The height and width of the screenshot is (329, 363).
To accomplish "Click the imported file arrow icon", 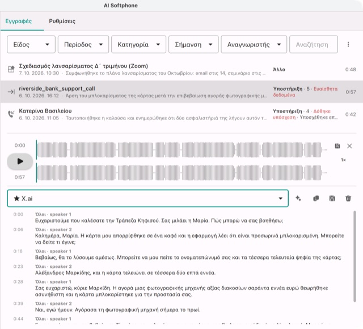I will coord(11,92).
